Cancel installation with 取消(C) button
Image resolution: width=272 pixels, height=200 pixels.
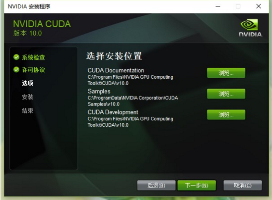click(243, 186)
